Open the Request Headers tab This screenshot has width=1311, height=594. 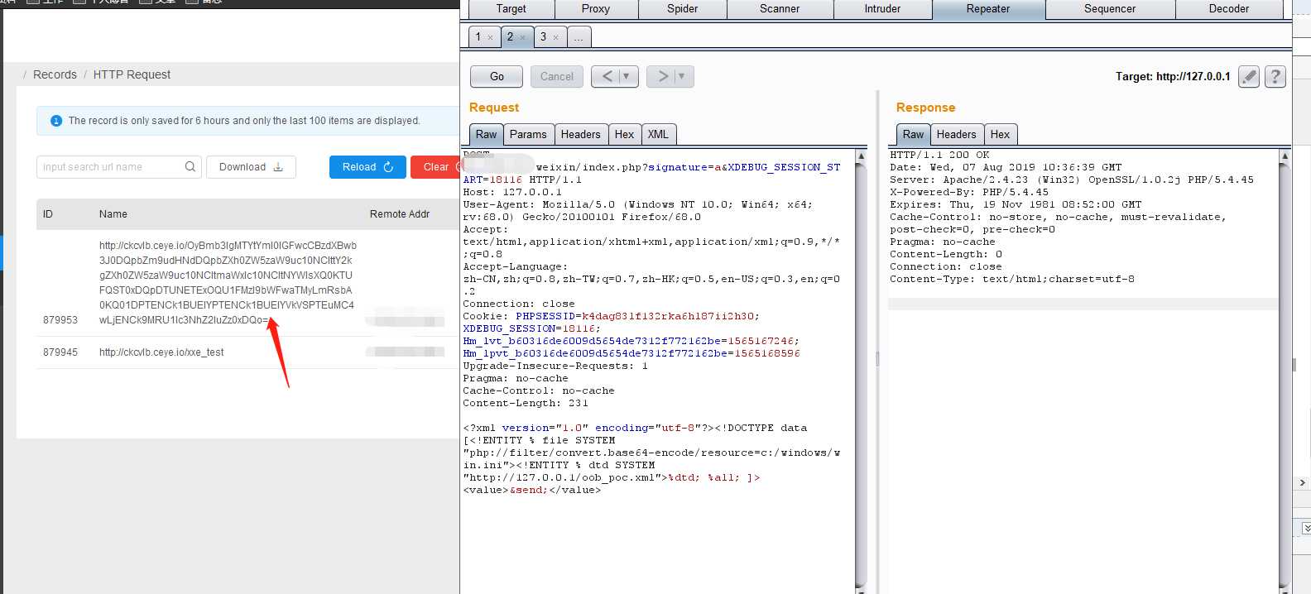tap(580, 134)
